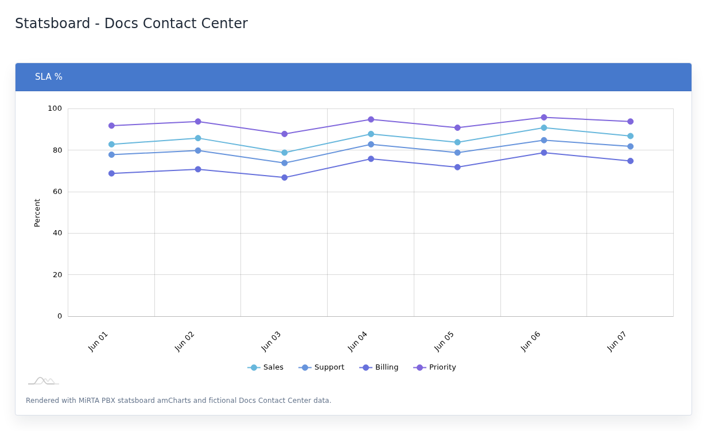This screenshot has height=431, width=707.
Task: Select Support data point on Jun 02
Action: point(198,151)
